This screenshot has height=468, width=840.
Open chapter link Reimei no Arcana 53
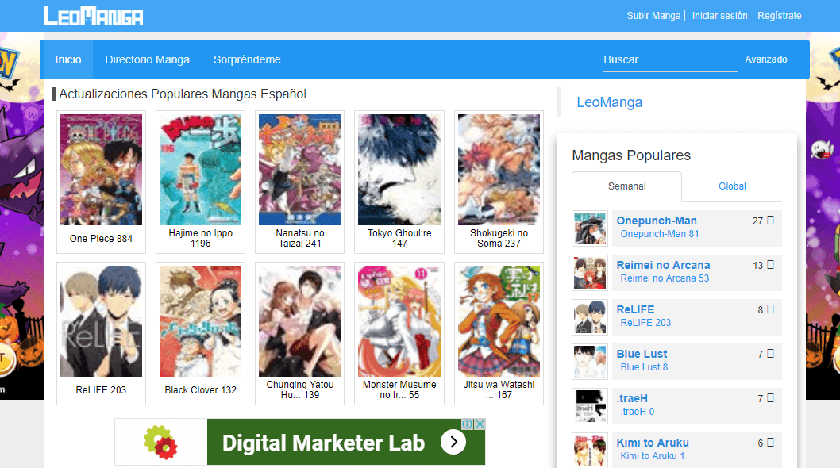pos(665,278)
